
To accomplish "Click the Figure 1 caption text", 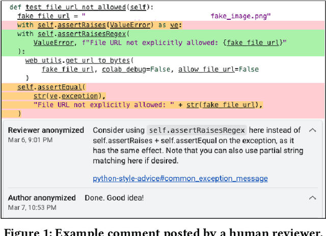I will coord(163,231).
